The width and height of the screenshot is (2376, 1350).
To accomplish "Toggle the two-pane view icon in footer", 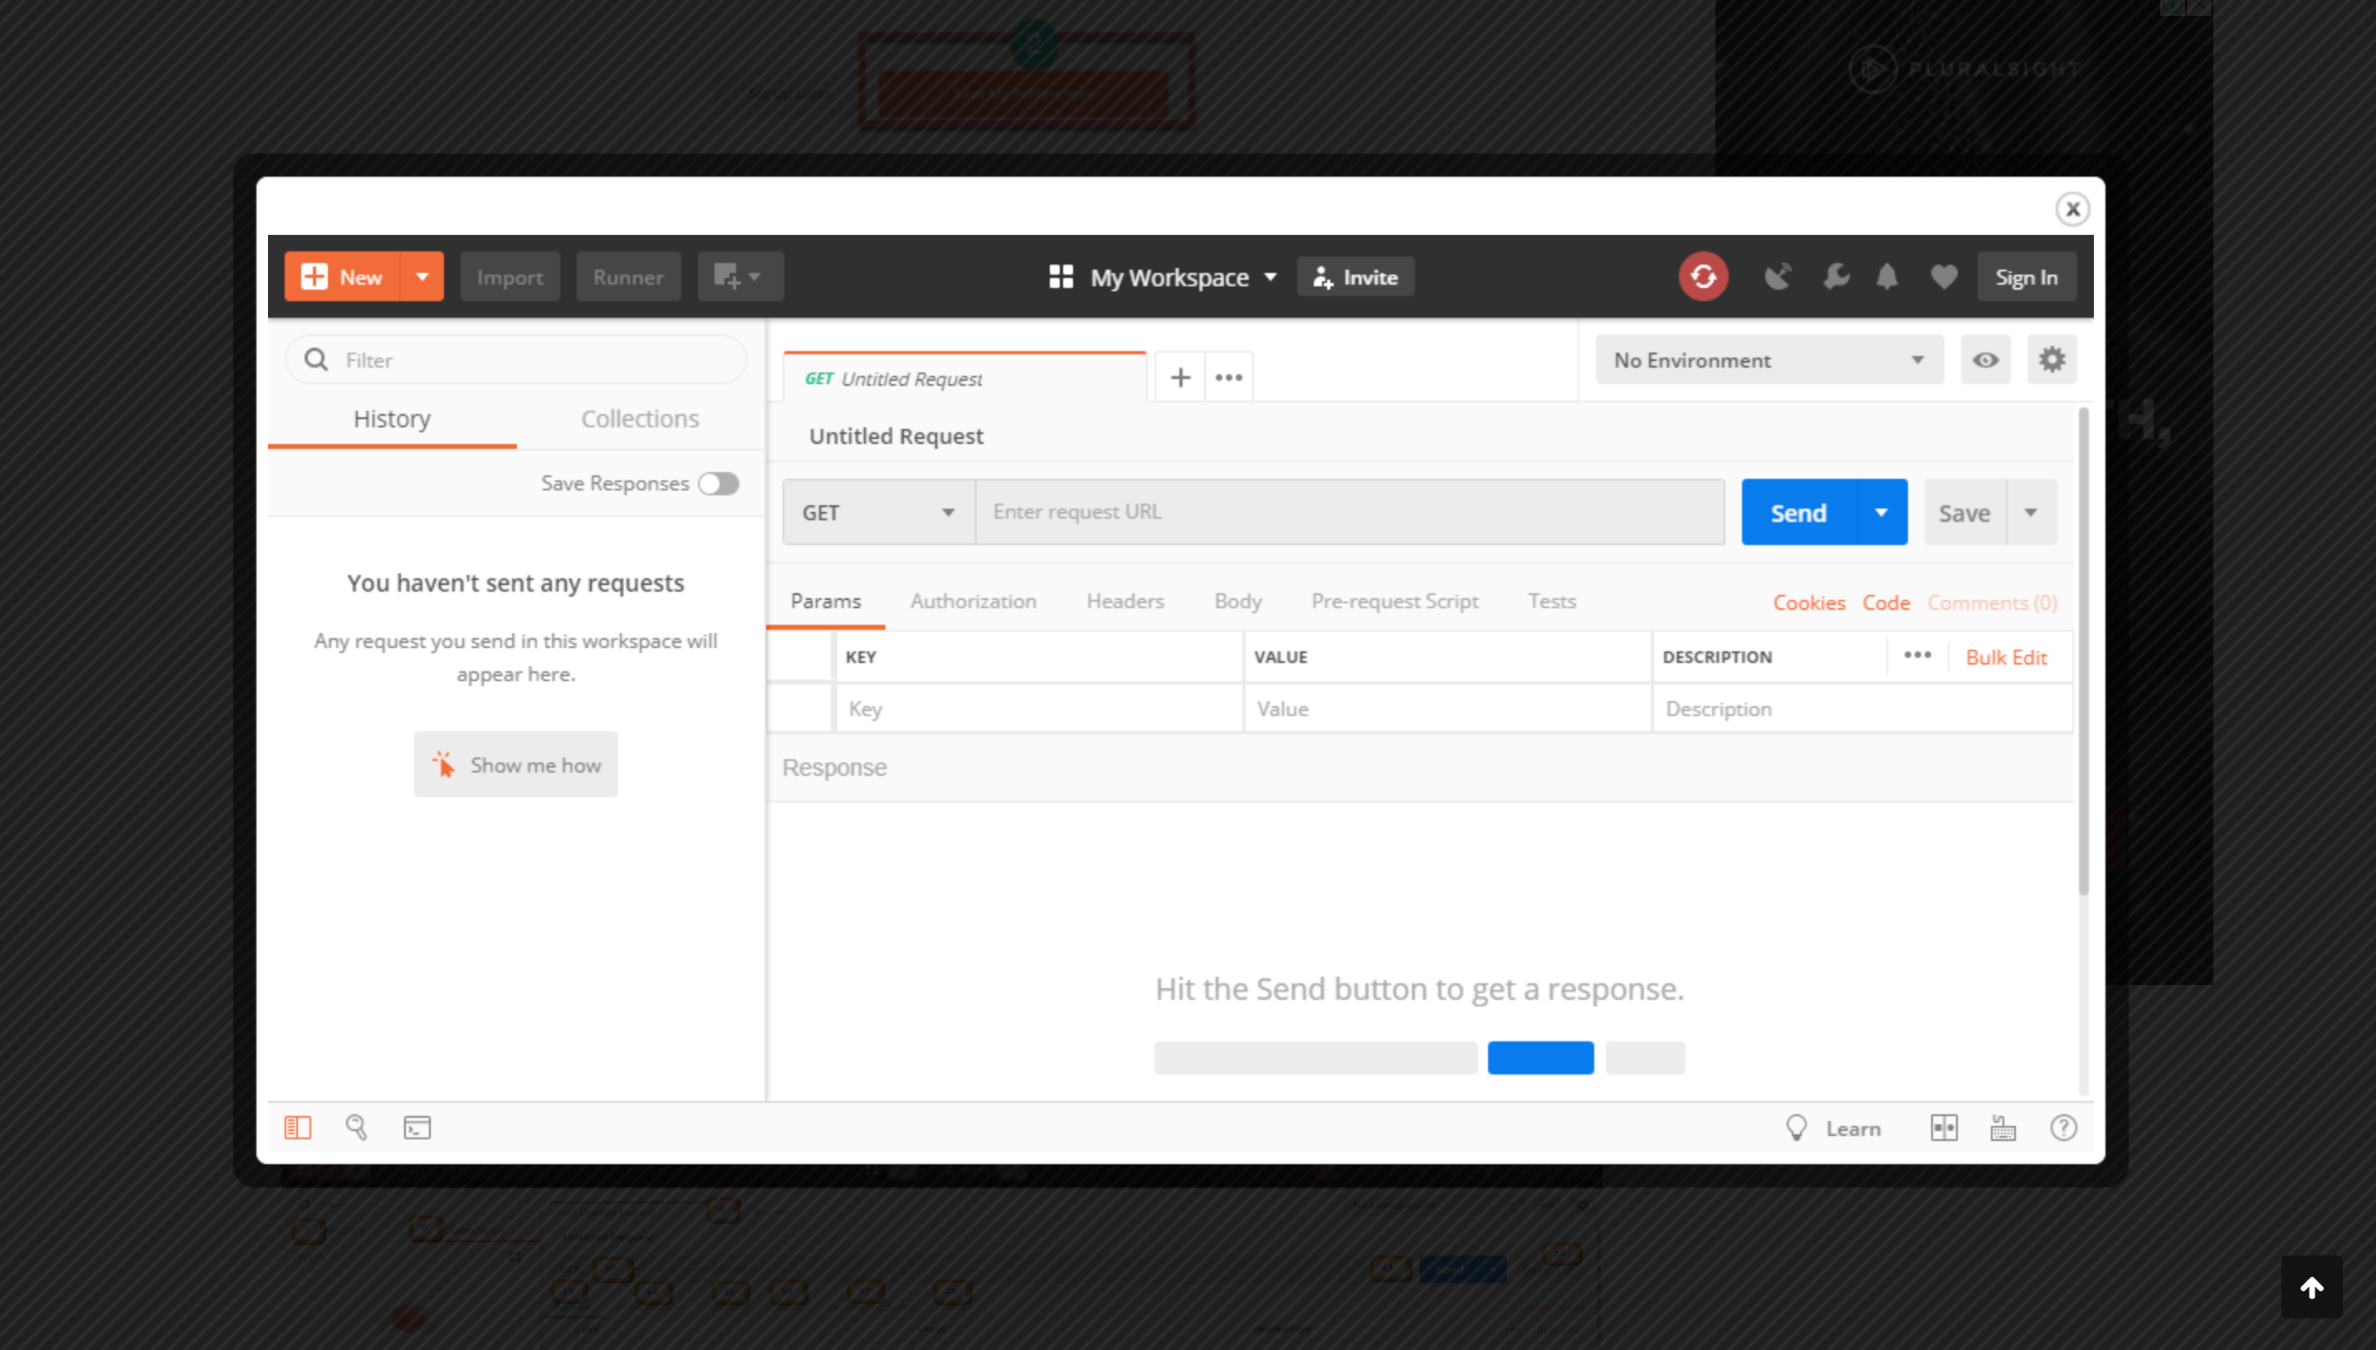I will 1944,1128.
